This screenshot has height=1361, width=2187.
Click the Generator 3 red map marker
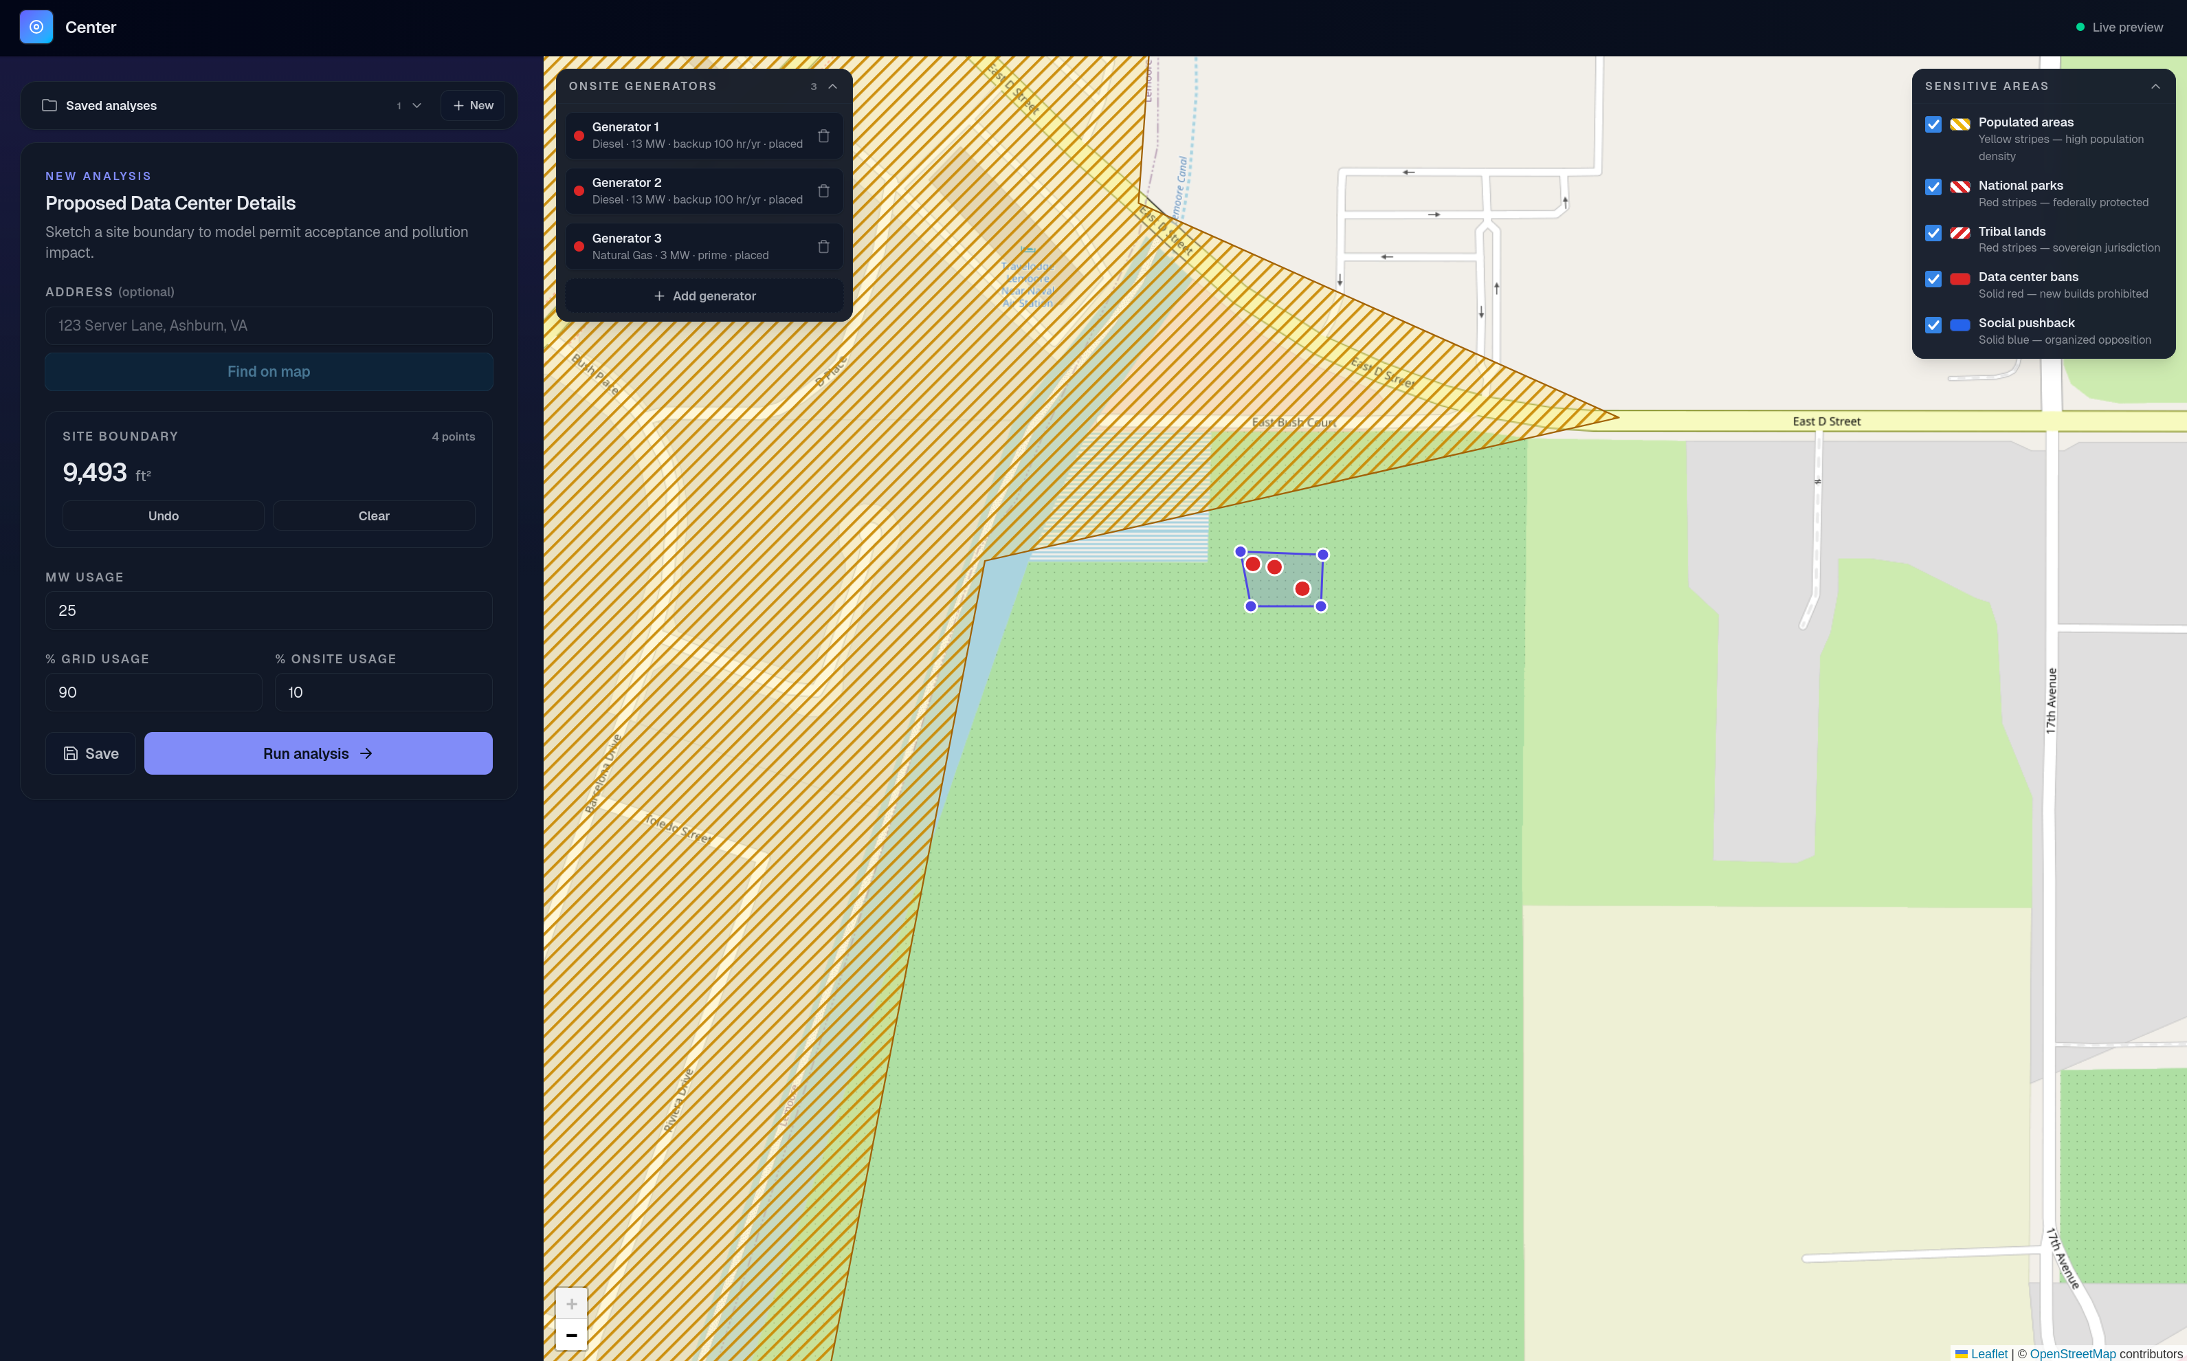[x=1301, y=588]
